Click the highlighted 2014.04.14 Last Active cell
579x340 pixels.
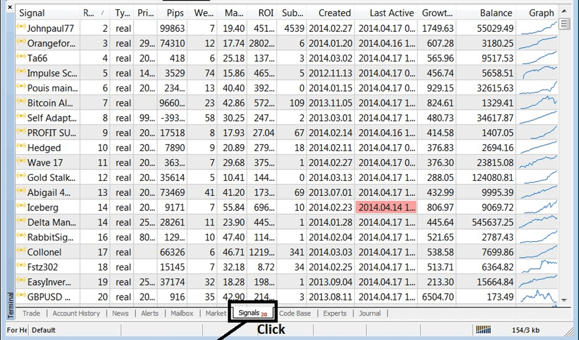386,207
